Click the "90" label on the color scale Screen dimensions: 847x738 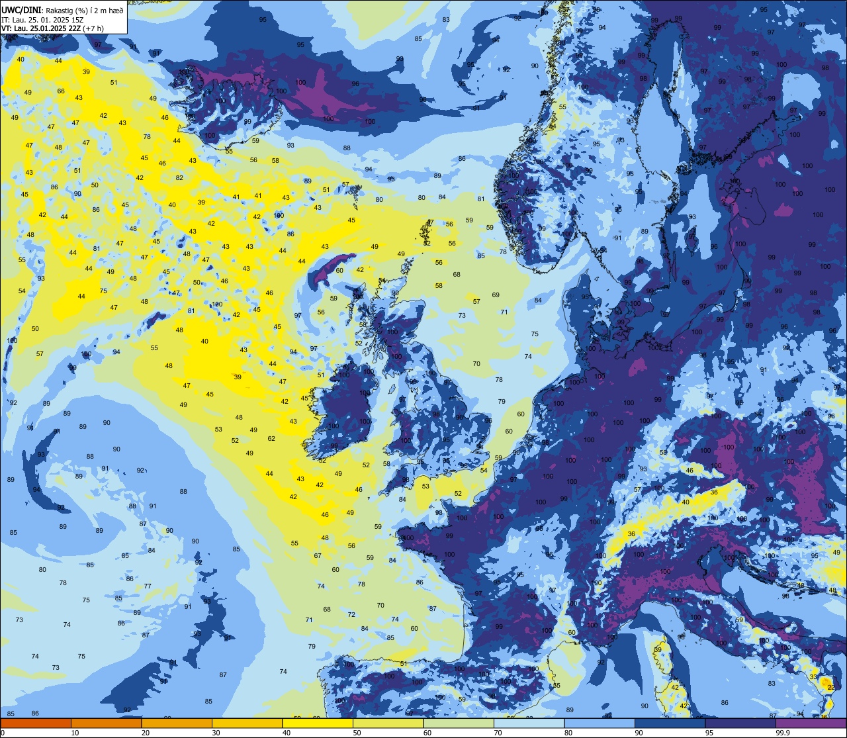639,733
